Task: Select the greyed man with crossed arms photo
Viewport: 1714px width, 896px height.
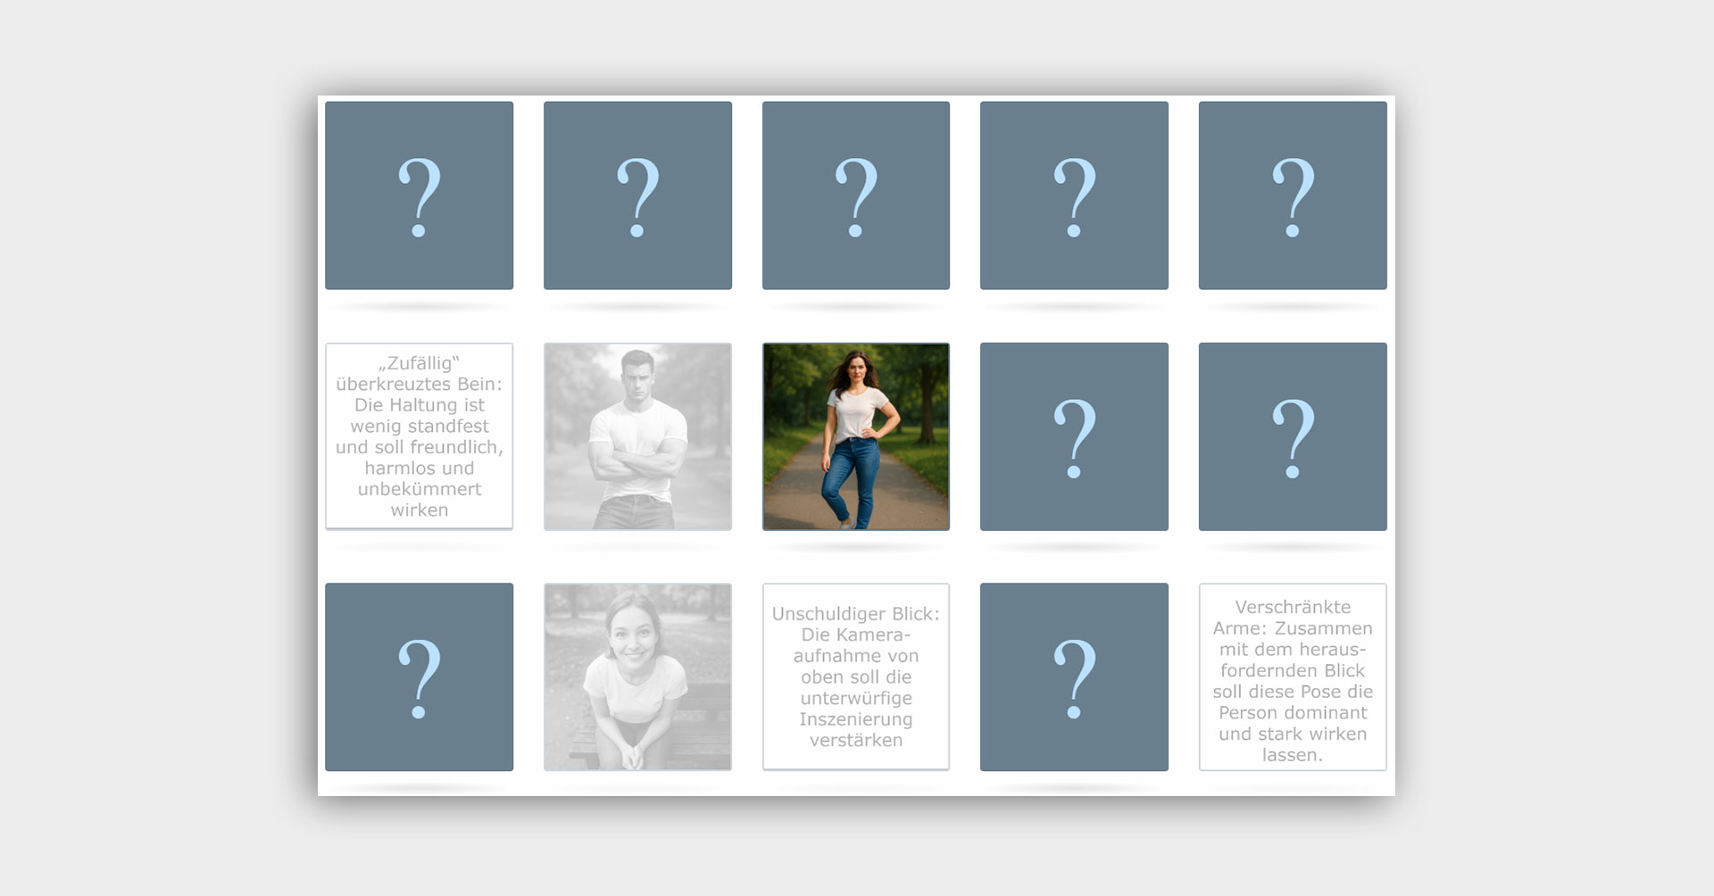Action: [637, 436]
